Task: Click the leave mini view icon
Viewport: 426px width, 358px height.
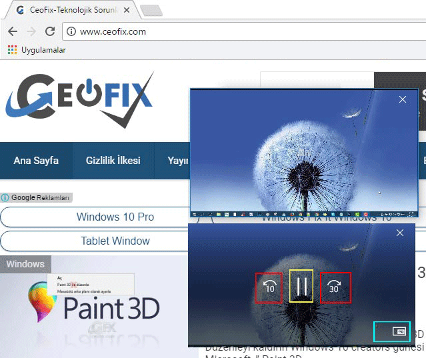Action: [x=399, y=331]
